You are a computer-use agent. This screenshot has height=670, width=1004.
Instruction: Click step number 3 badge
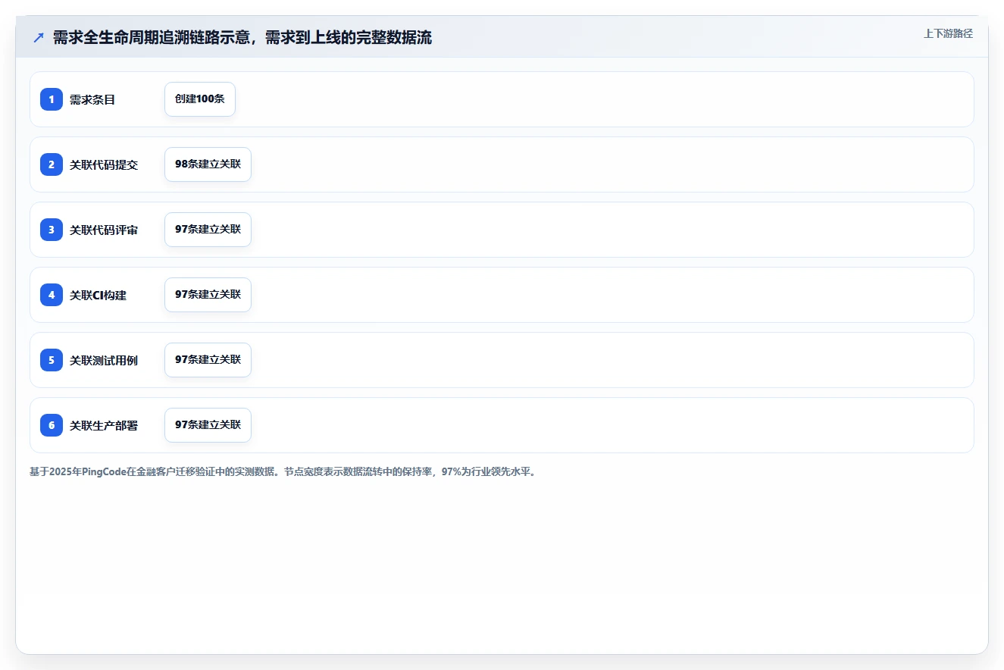[x=52, y=230]
